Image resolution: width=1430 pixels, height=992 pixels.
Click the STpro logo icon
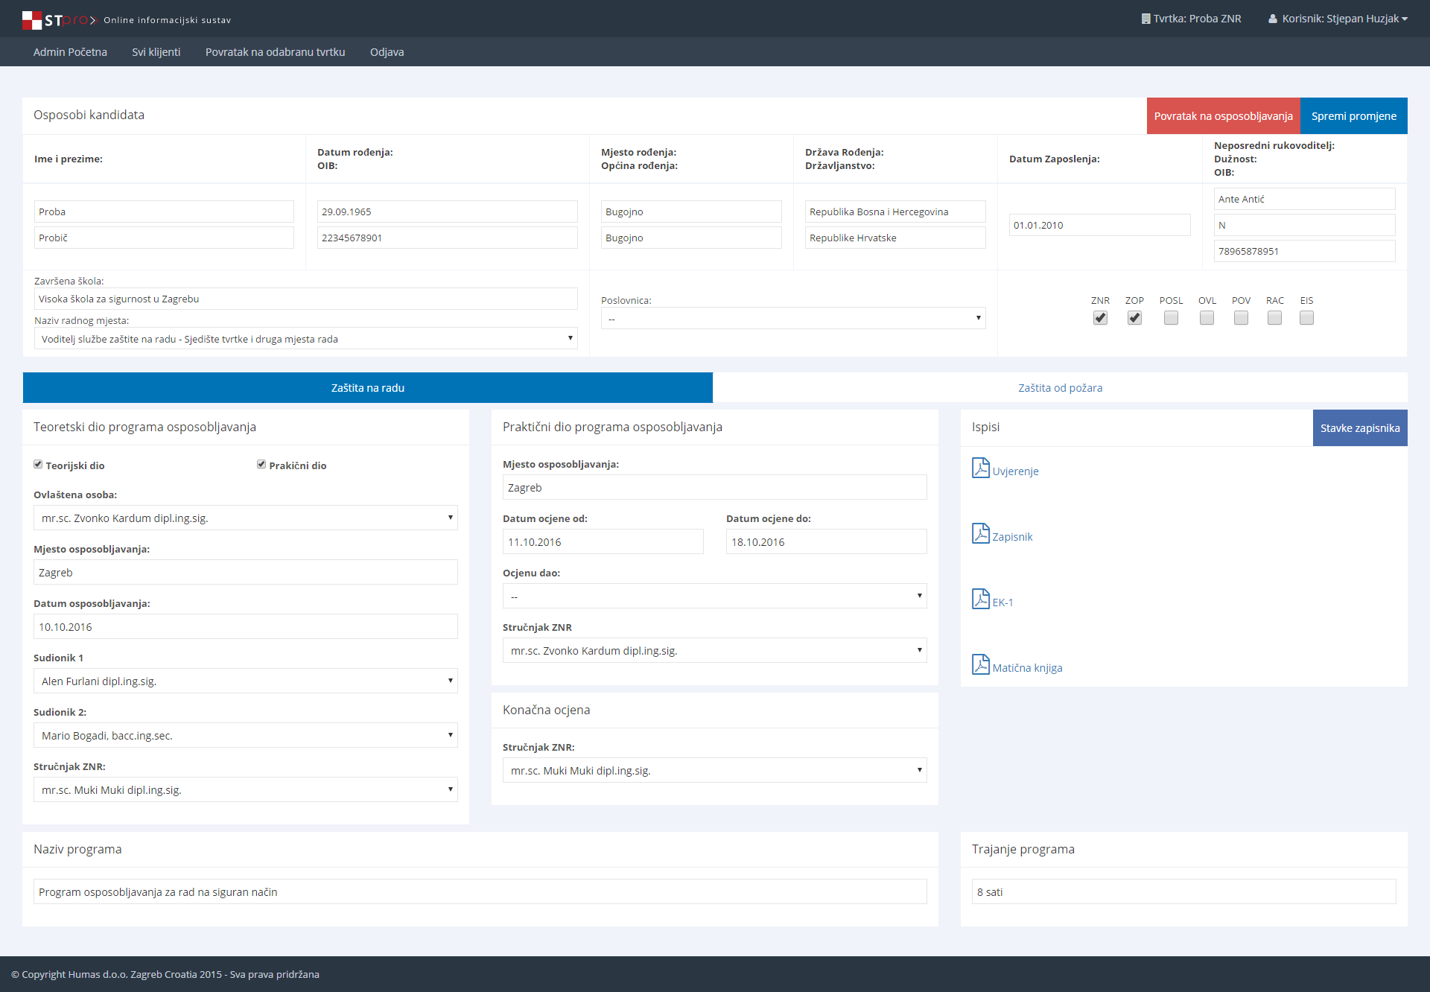32,20
